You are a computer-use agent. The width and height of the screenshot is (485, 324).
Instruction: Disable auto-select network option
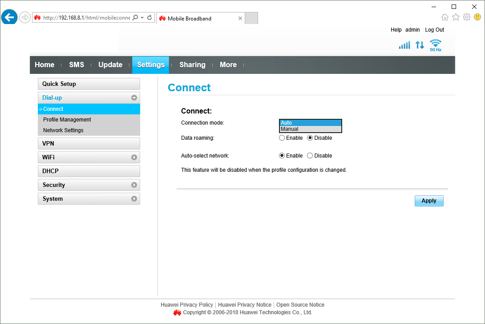point(310,156)
